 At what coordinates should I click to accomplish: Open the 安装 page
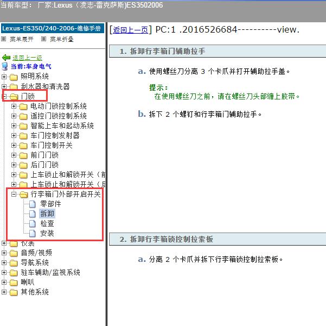(x=47, y=233)
